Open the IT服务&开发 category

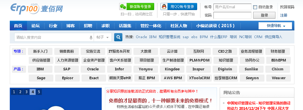(119, 51)
